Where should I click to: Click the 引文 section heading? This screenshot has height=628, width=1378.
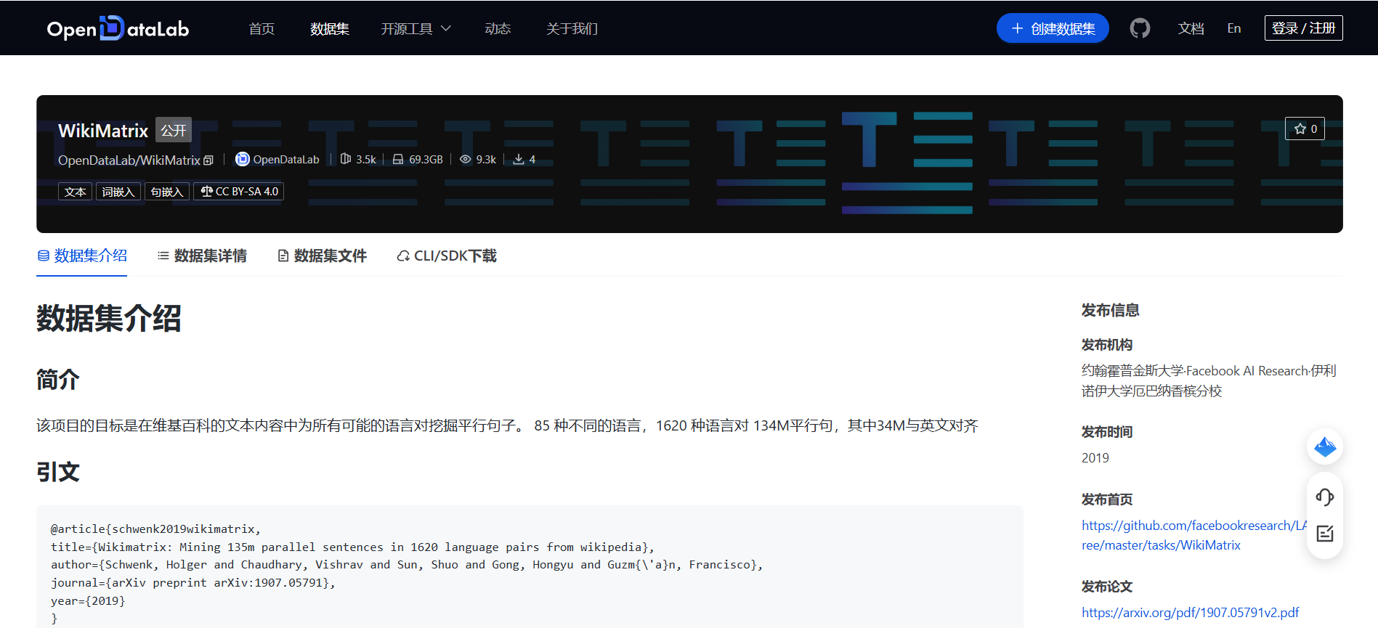tap(58, 472)
